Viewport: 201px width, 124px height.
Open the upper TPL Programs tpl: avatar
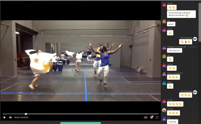click(x=195, y=39)
